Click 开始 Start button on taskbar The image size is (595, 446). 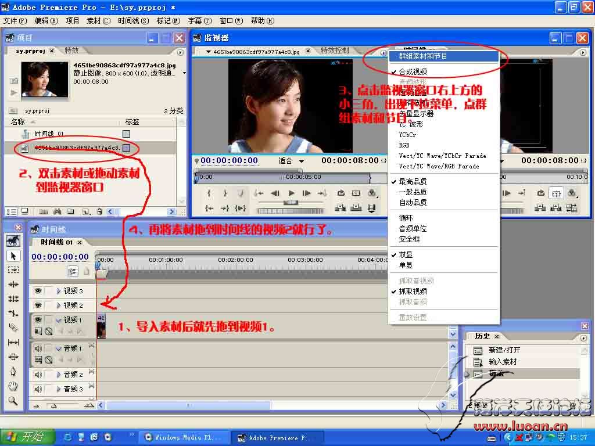27,437
